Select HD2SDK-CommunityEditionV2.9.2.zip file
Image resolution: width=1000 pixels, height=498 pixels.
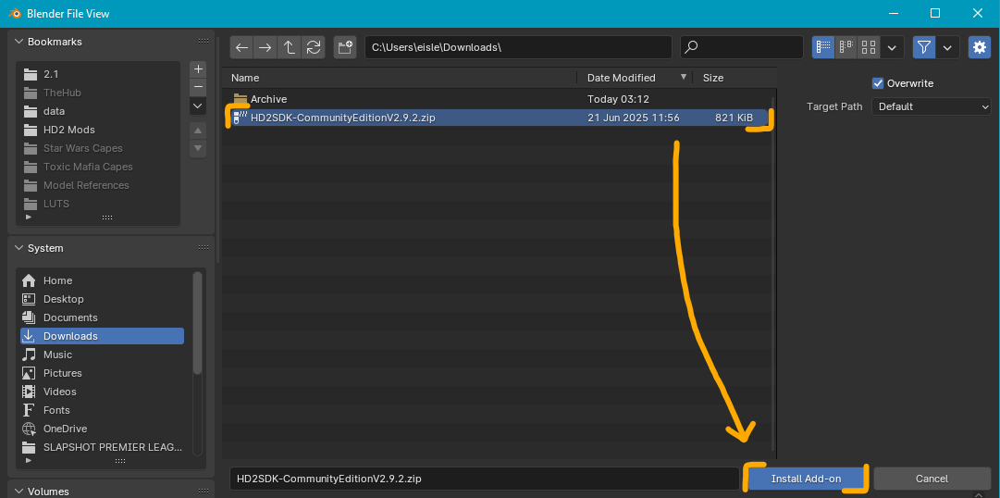click(498, 118)
